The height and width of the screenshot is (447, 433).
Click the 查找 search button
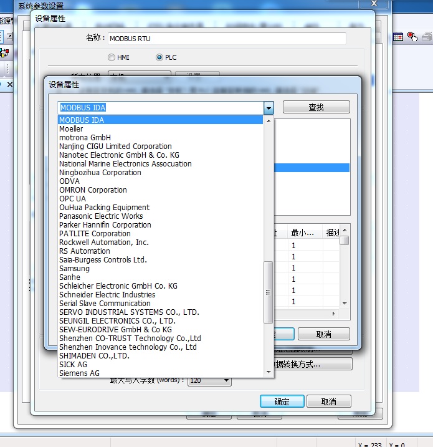tap(316, 108)
